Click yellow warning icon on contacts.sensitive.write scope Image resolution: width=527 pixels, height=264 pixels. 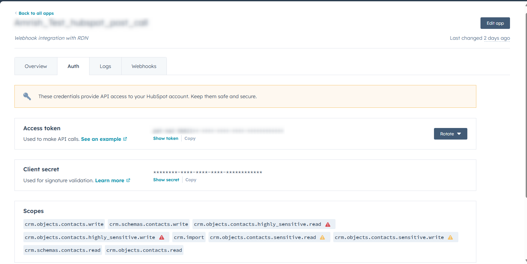click(450, 237)
